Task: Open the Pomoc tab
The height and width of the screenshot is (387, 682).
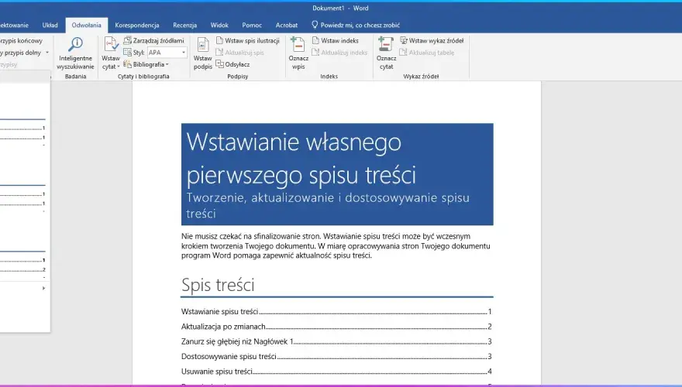Action: click(252, 26)
